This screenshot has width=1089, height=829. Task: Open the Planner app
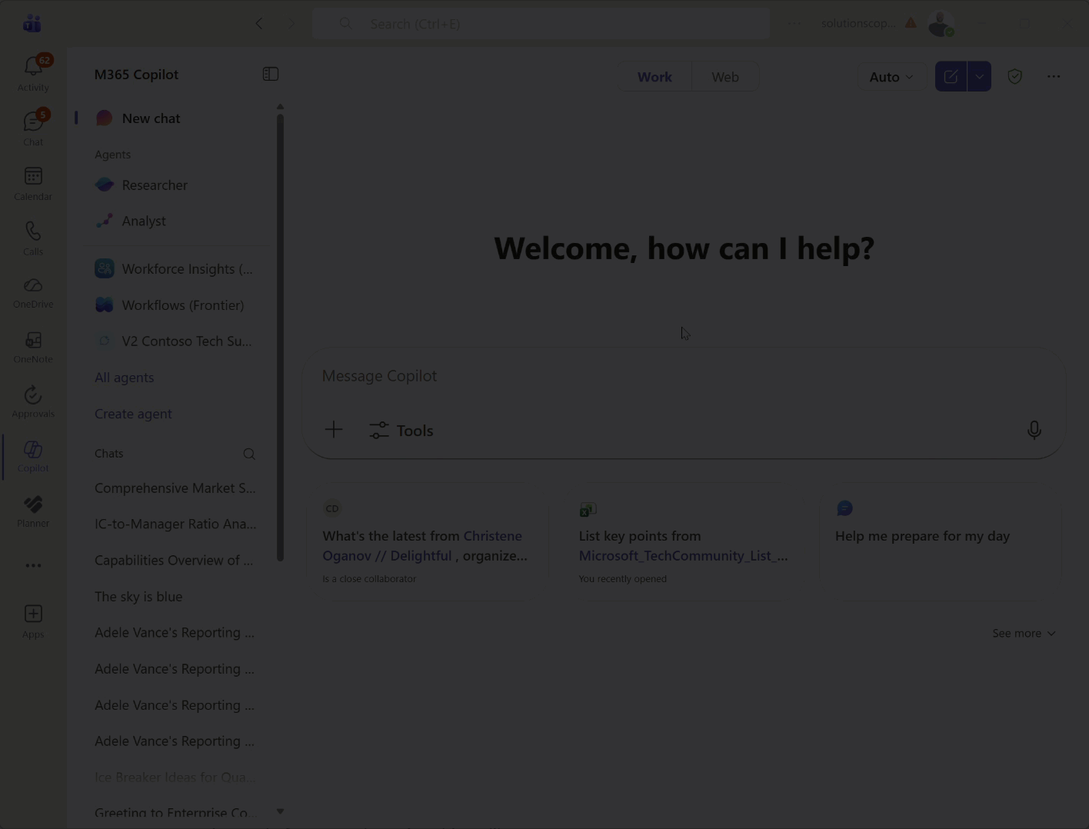[x=33, y=511]
